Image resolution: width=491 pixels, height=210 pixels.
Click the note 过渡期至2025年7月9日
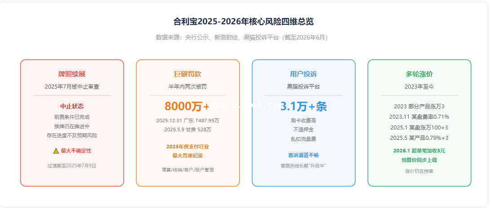[72, 166]
